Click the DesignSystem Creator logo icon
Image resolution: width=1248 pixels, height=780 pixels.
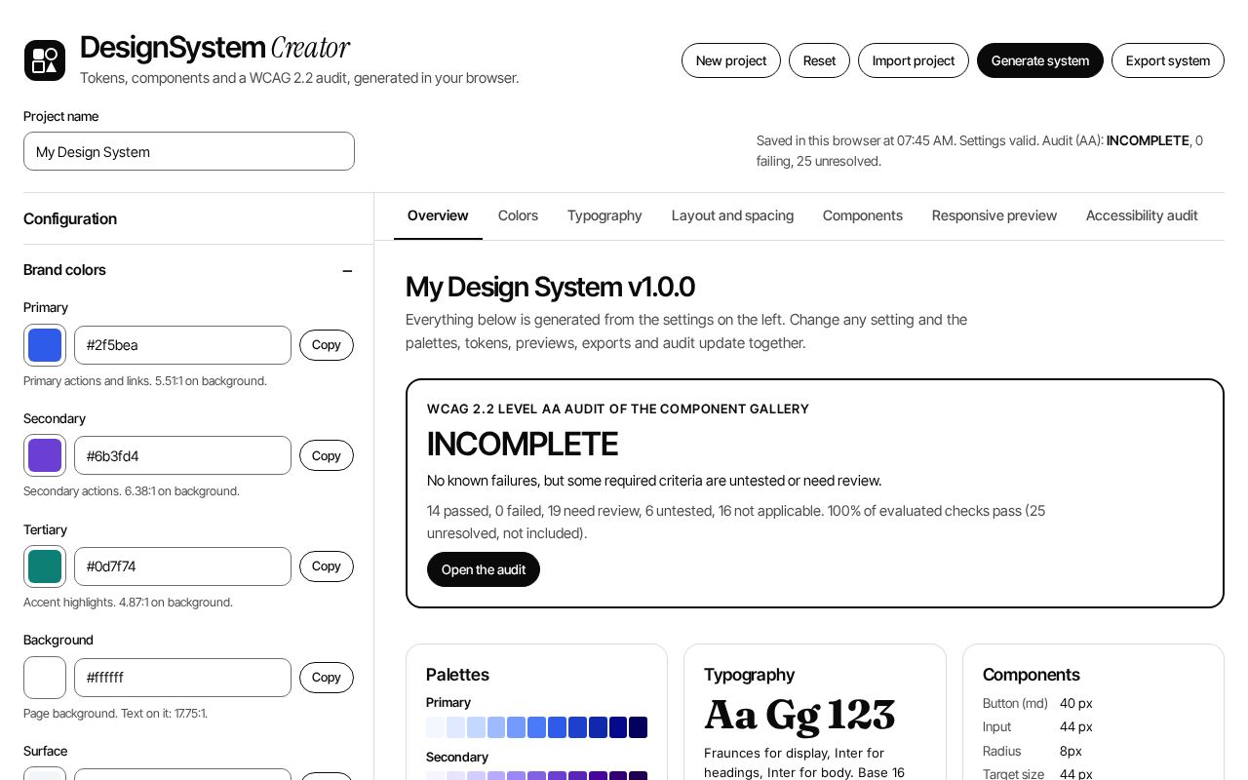tap(45, 60)
